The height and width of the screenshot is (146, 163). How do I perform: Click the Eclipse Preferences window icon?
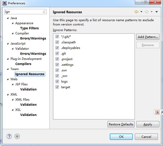[x=5, y=3]
